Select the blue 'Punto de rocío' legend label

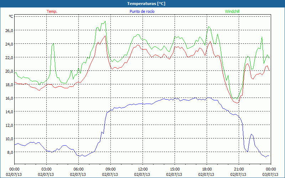pyautogui.click(x=142, y=11)
